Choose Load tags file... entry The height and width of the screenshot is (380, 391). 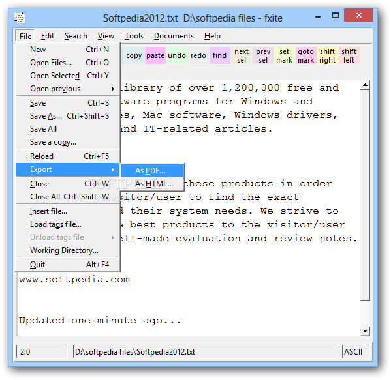tap(68, 224)
